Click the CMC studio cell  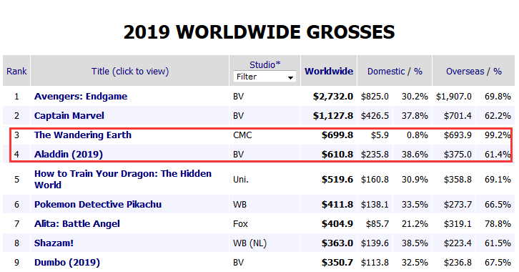coord(242,135)
